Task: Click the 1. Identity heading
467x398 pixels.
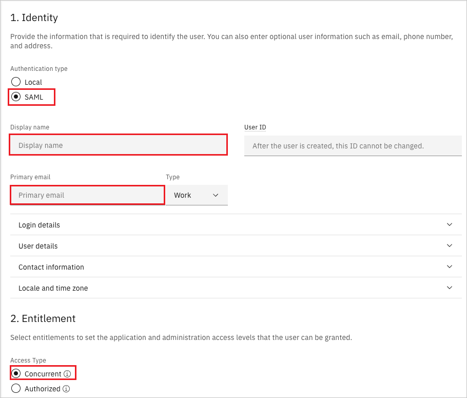Action: click(x=34, y=17)
